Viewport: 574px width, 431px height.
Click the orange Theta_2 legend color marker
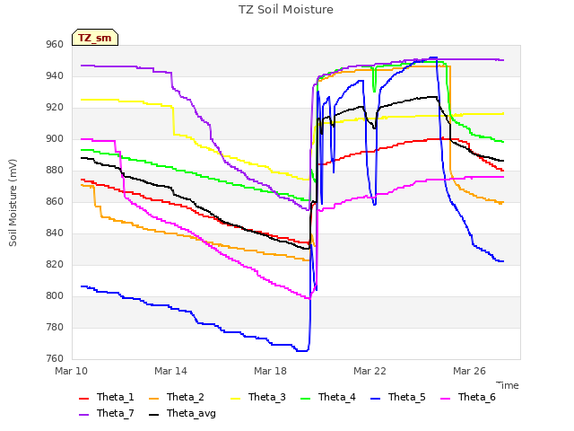(x=153, y=399)
